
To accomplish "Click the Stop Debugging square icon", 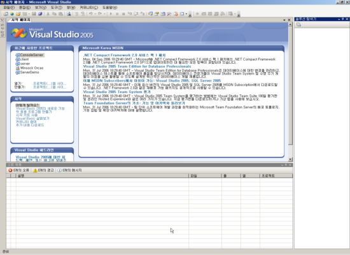I will (x=123, y=14).
